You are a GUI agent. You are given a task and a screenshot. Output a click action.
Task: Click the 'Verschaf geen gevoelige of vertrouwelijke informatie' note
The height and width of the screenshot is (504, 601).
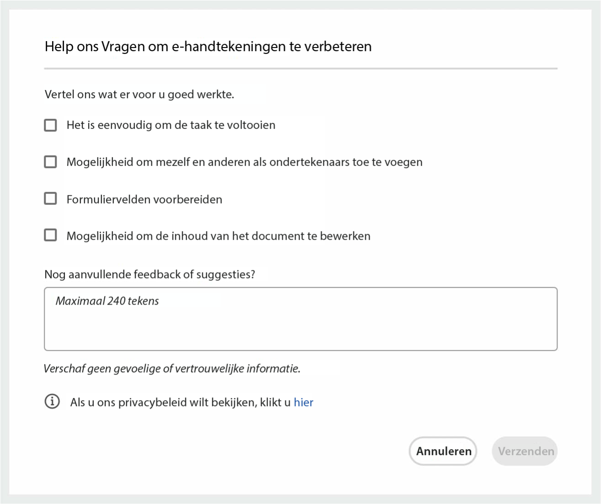pos(172,369)
